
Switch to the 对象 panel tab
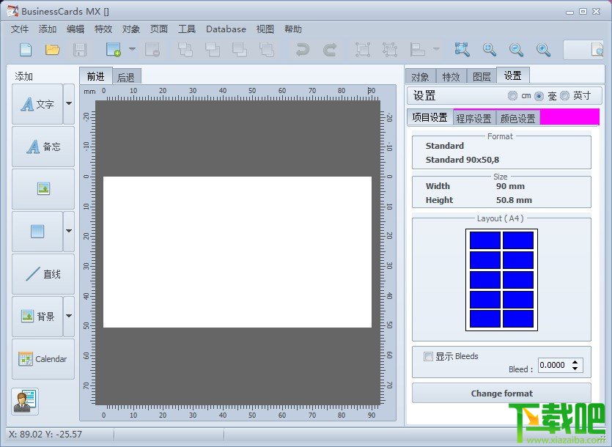click(421, 76)
